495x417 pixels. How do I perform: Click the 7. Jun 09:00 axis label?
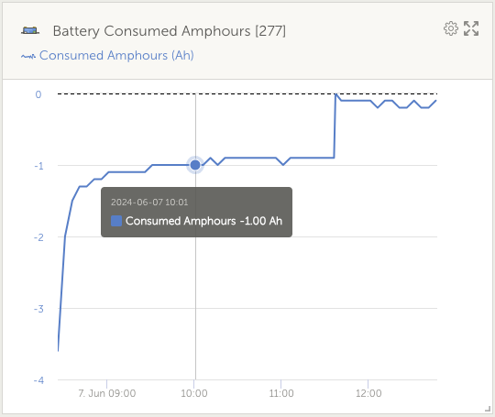coord(107,393)
